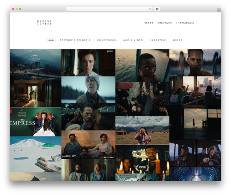Open the woman covering face in field thumbnail

point(142,130)
